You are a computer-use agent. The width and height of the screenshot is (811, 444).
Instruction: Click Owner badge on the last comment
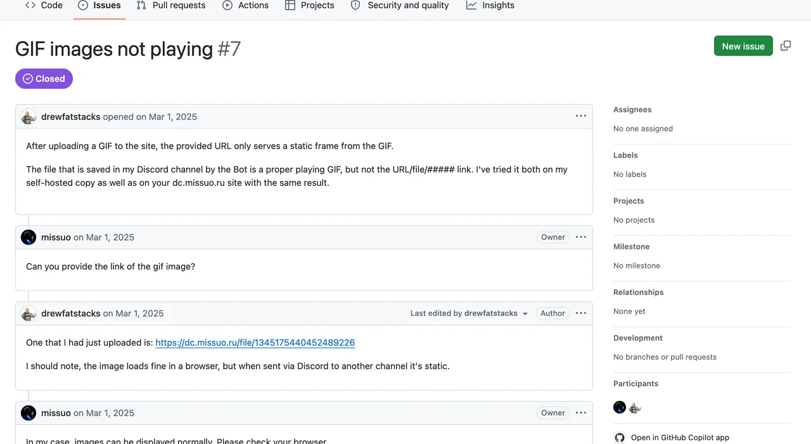pyautogui.click(x=553, y=413)
